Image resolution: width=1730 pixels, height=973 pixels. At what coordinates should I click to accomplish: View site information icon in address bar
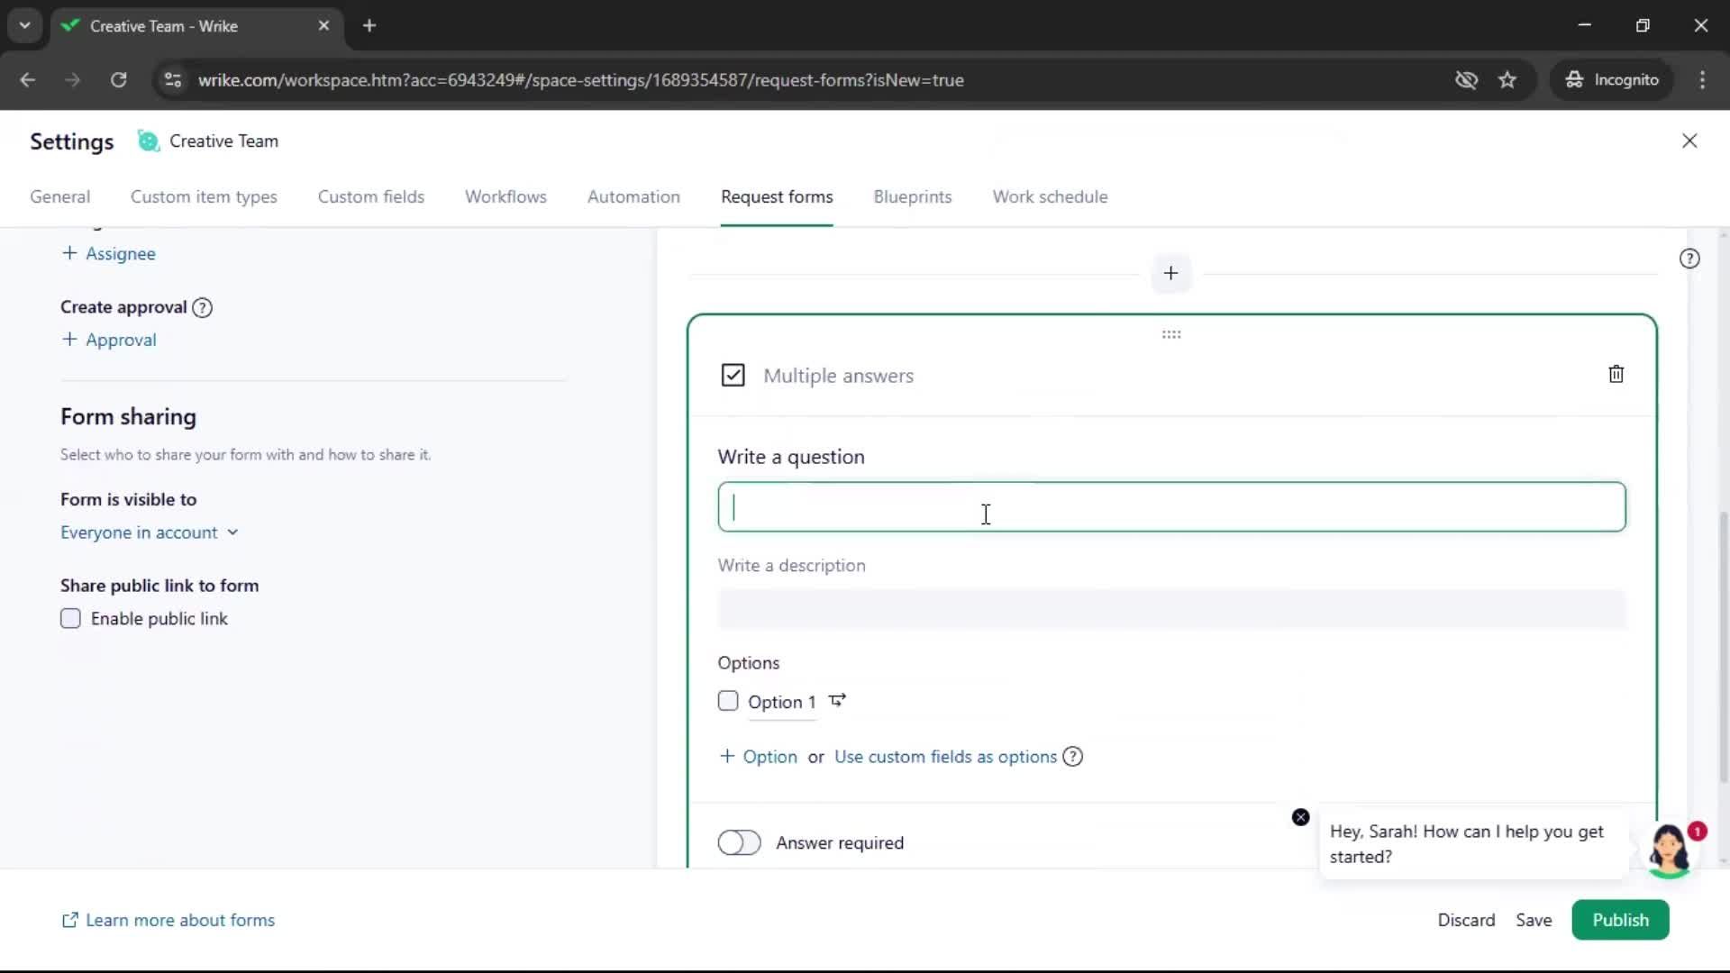pyautogui.click(x=173, y=79)
